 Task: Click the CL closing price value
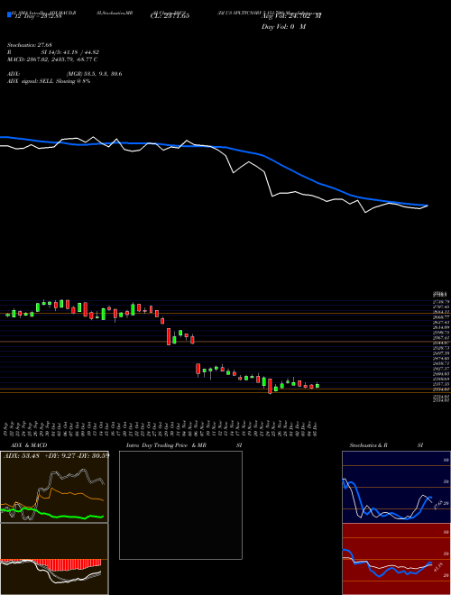[170, 15]
